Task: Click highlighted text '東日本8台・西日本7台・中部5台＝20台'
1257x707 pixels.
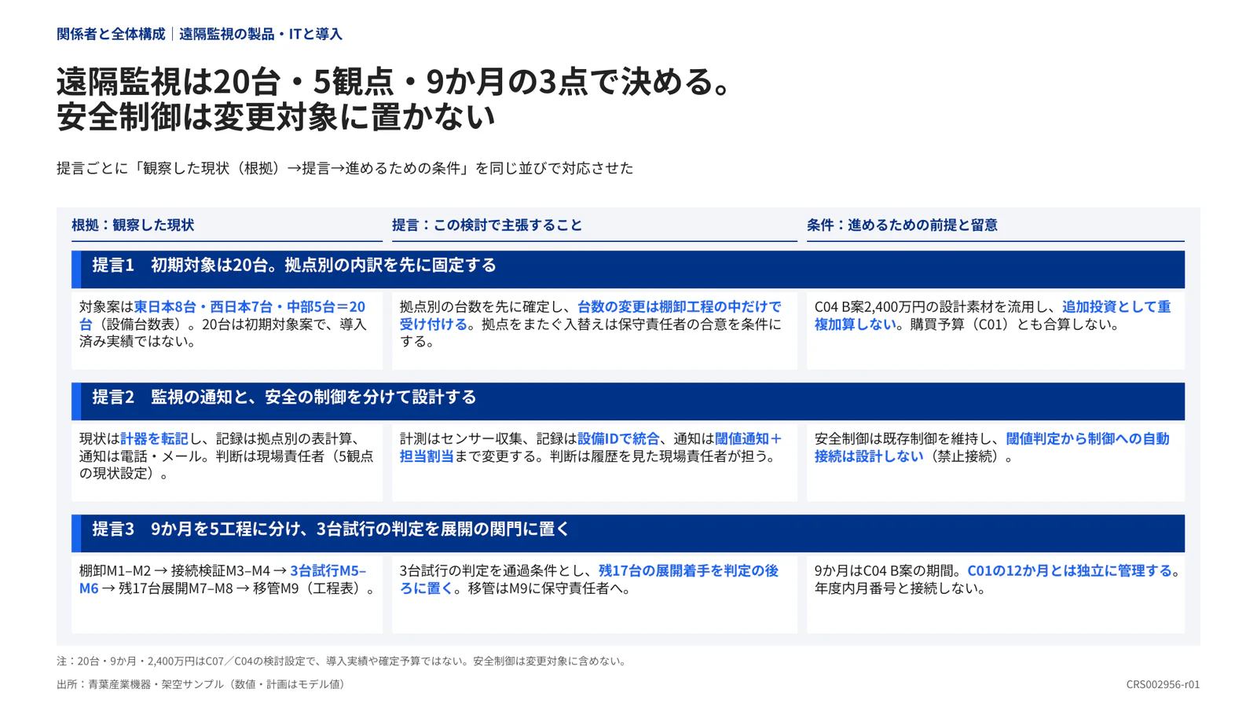Action: coord(222,315)
